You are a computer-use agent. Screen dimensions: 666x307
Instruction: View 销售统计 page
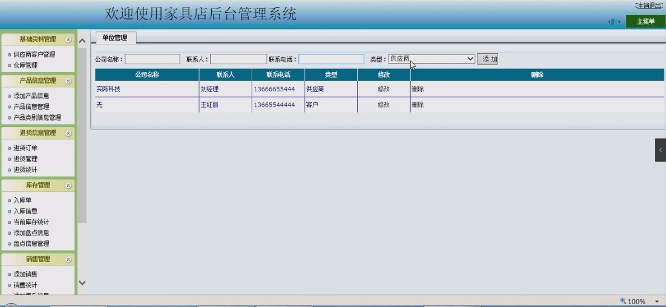25,285
